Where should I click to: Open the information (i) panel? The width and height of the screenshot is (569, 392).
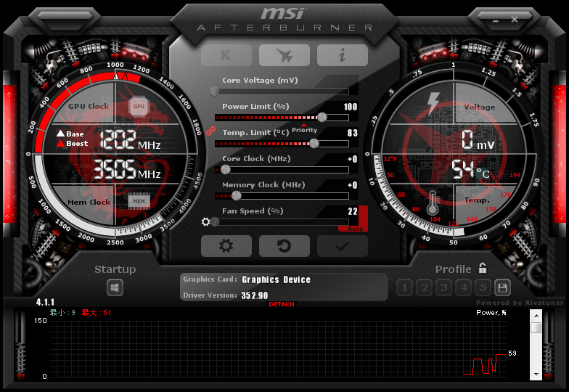pos(343,55)
